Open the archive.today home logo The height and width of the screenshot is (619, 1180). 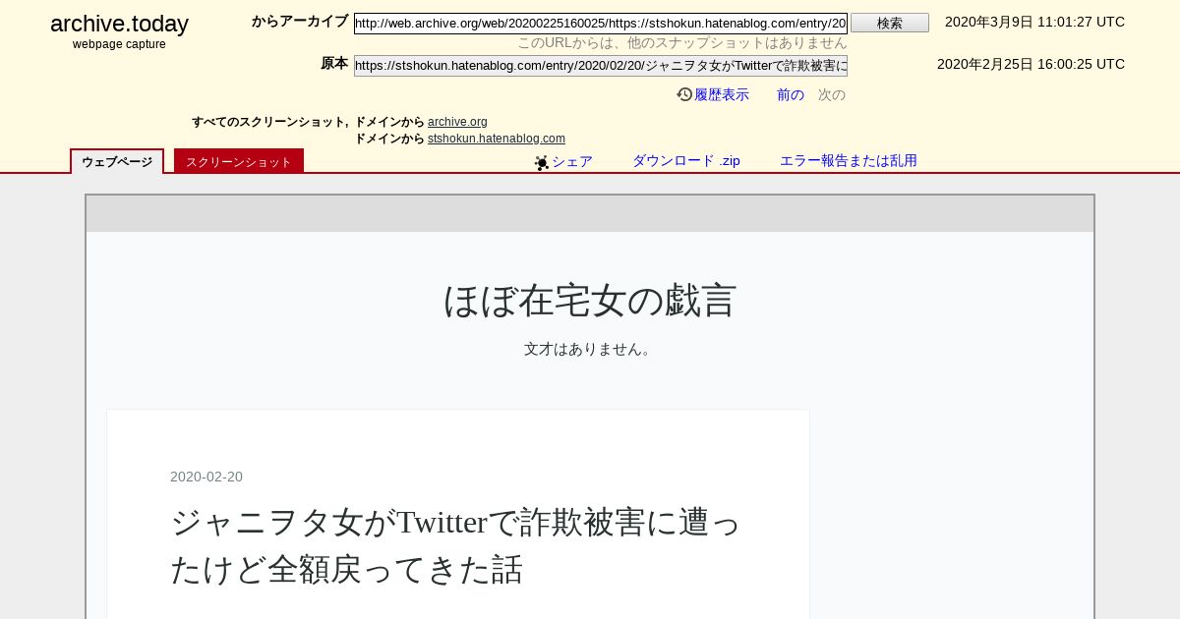pos(119,24)
